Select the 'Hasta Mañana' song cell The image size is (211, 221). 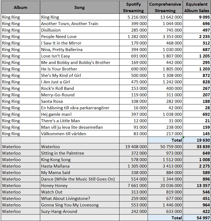(80, 166)
